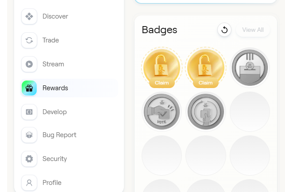The height and width of the screenshot is (192, 285).
Task: Click the empty badge slot beside hand-tap badge
Action: [x=250, y=111]
